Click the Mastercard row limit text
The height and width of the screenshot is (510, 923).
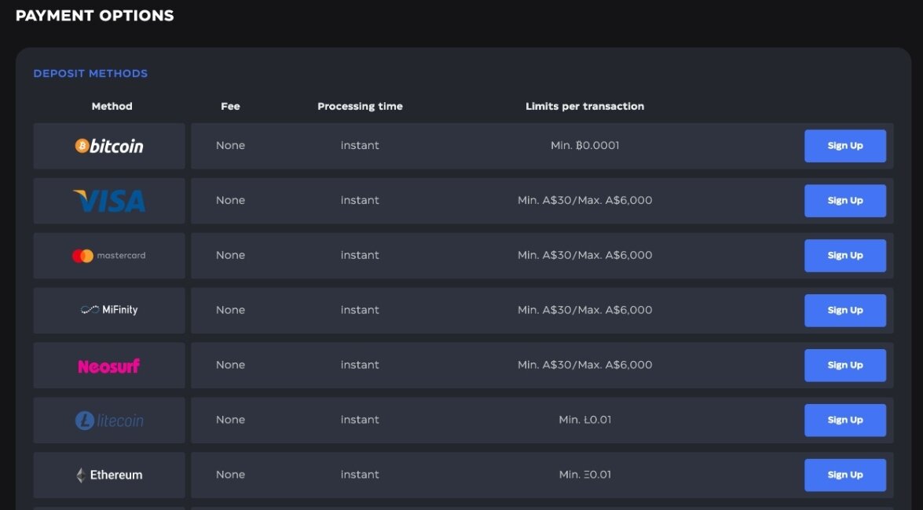(584, 255)
